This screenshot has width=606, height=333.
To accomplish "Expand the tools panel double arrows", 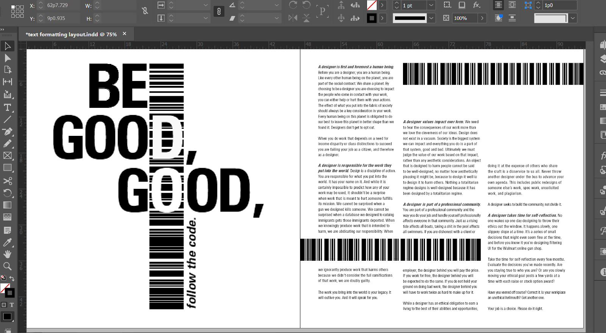I will [2, 30].
